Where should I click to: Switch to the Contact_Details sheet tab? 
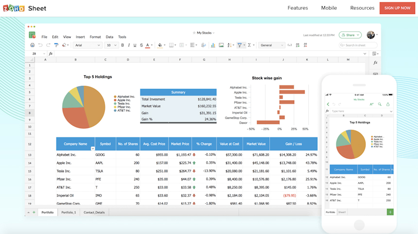(94, 213)
